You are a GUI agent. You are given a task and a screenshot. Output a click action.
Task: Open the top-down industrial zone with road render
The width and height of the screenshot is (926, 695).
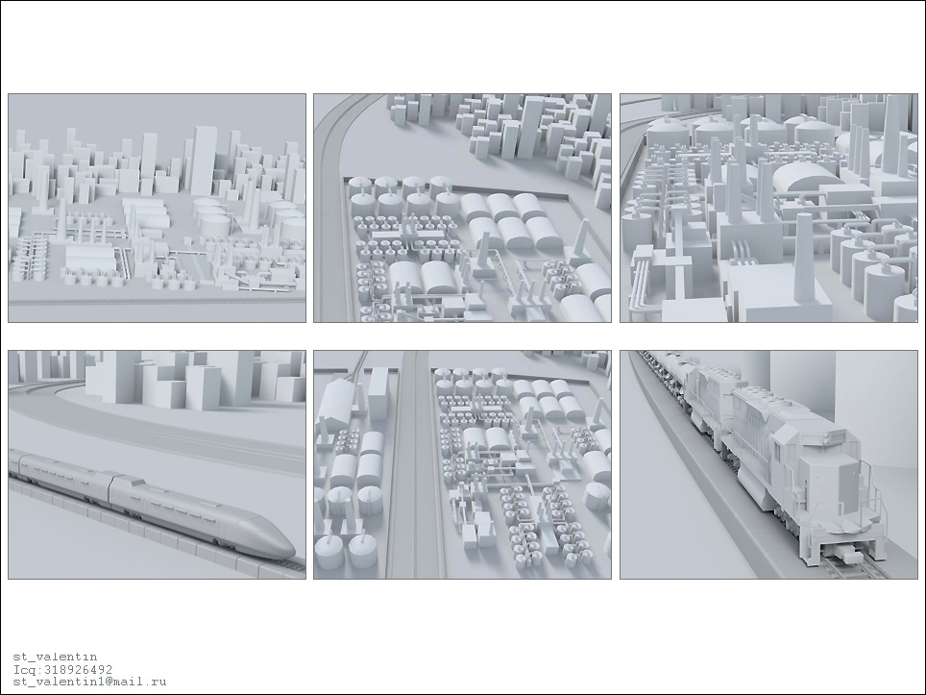tap(462, 464)
